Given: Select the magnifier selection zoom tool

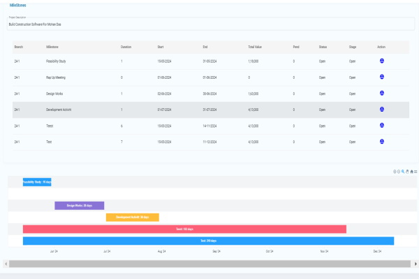Looking at the screenshot, I should pyautogui.click(x=404, y=171).
